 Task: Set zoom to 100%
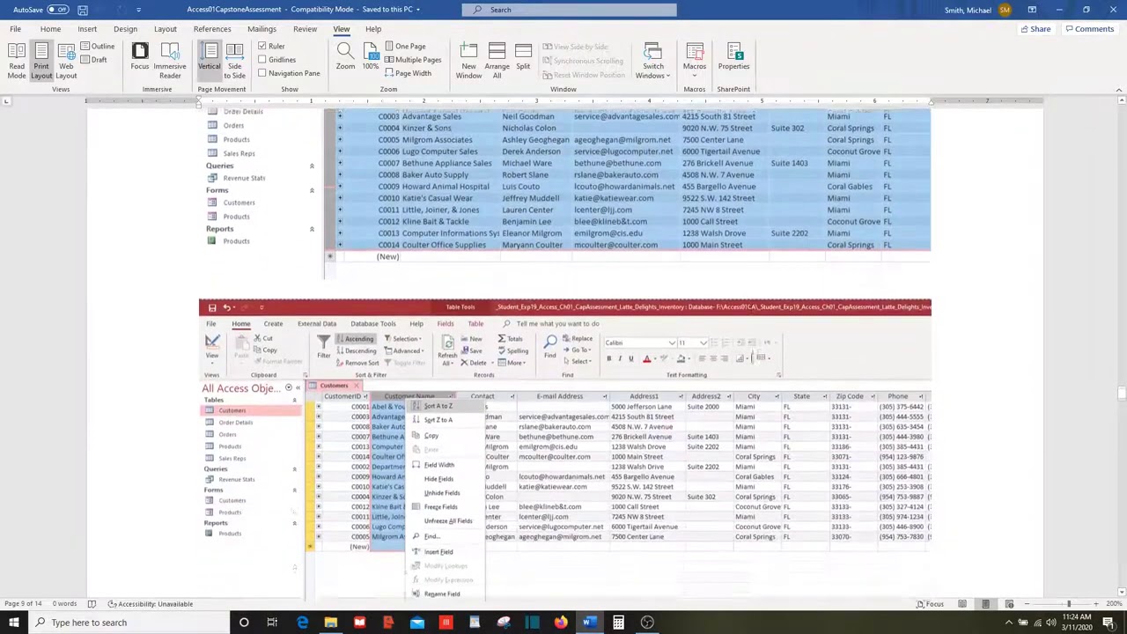pos(371,57)
